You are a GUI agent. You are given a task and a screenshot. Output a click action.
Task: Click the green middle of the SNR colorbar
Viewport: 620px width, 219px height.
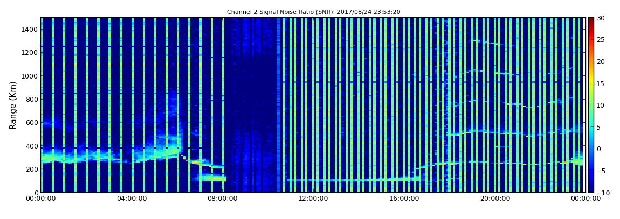591,105
